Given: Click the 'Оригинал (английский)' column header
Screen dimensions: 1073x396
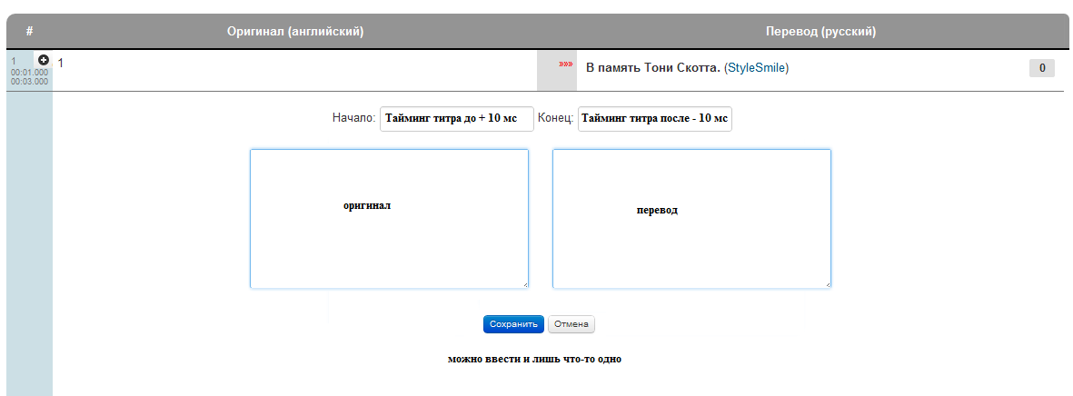Looking at the screenshot, I should tap(295, 32).
